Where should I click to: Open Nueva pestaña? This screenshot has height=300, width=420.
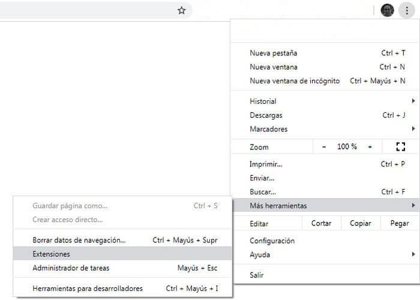325,53
